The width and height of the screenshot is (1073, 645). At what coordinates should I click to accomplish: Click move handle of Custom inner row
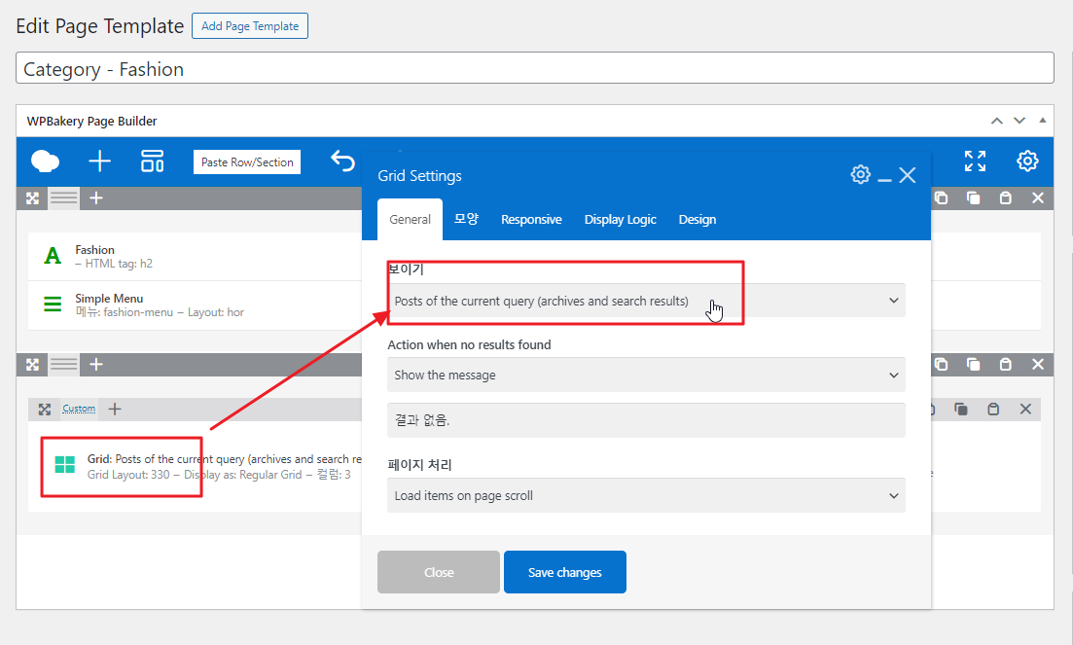(x=45, y=409)
